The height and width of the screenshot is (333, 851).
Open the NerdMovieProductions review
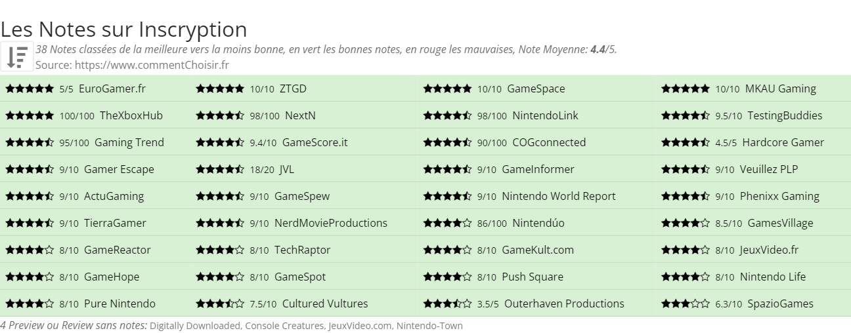click(331, 223)
